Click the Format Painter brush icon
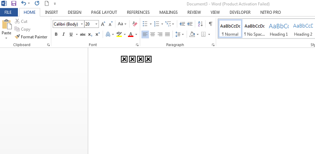The height and width of the screenshot is (154, 315). 17,37
